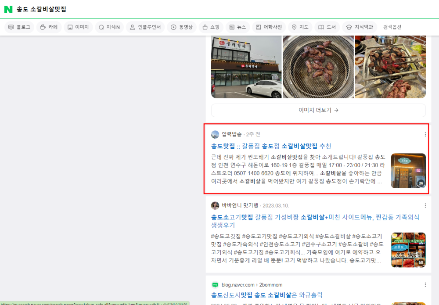Viewport: 439px width, 305px height.
Task: Open more options for 바바언니 맛기행 post
Action: pyautogui.click(x=425, y=205)
